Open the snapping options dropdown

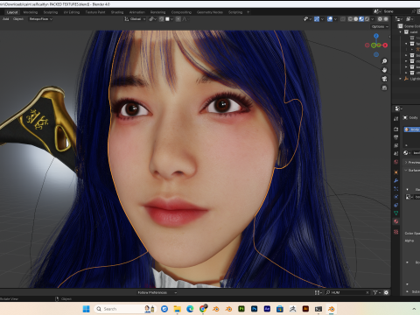(169, 19)
